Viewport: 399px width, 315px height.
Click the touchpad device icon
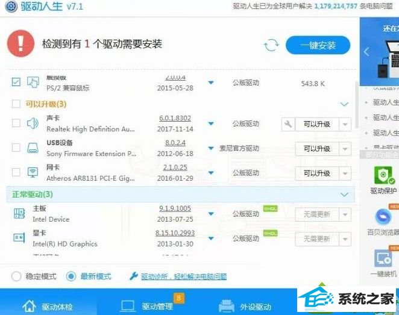tap(33, 82)
